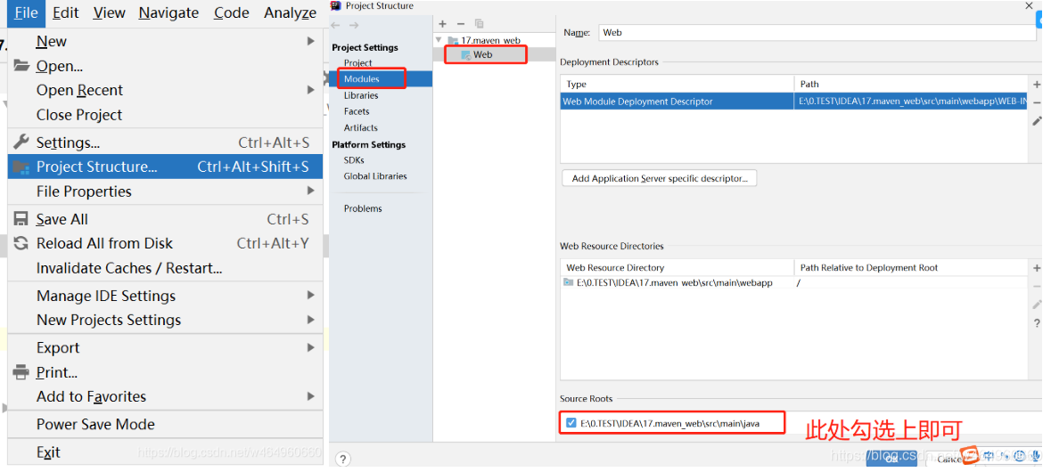Image resolution: width=1051 pixels, height=472 pixels.
Task: Remove the deployment descriptor with the minus icon
Action: 1037,102
